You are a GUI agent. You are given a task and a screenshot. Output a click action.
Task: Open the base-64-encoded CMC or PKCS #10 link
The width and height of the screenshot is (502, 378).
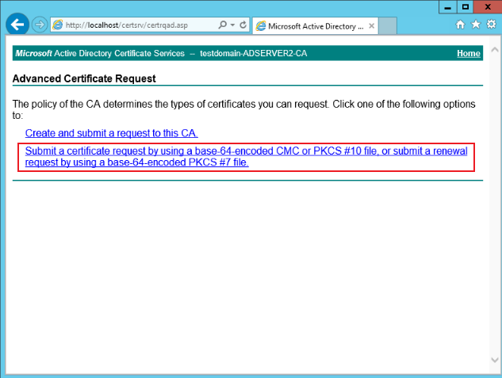[x=246, y=157]
